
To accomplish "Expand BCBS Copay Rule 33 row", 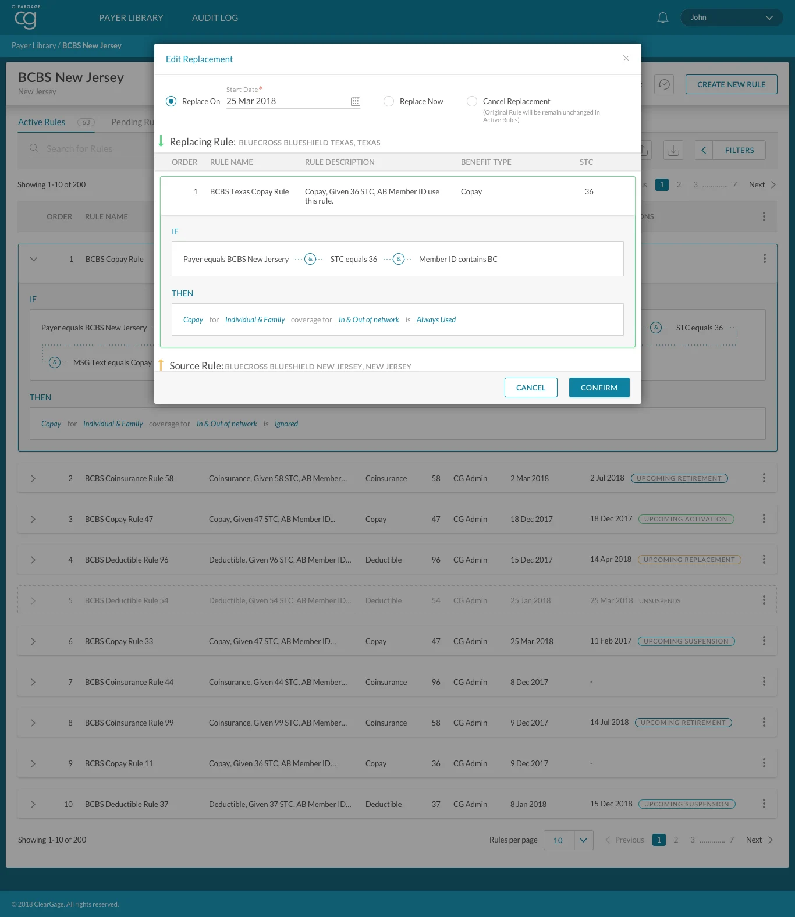I will click(33, 641).
